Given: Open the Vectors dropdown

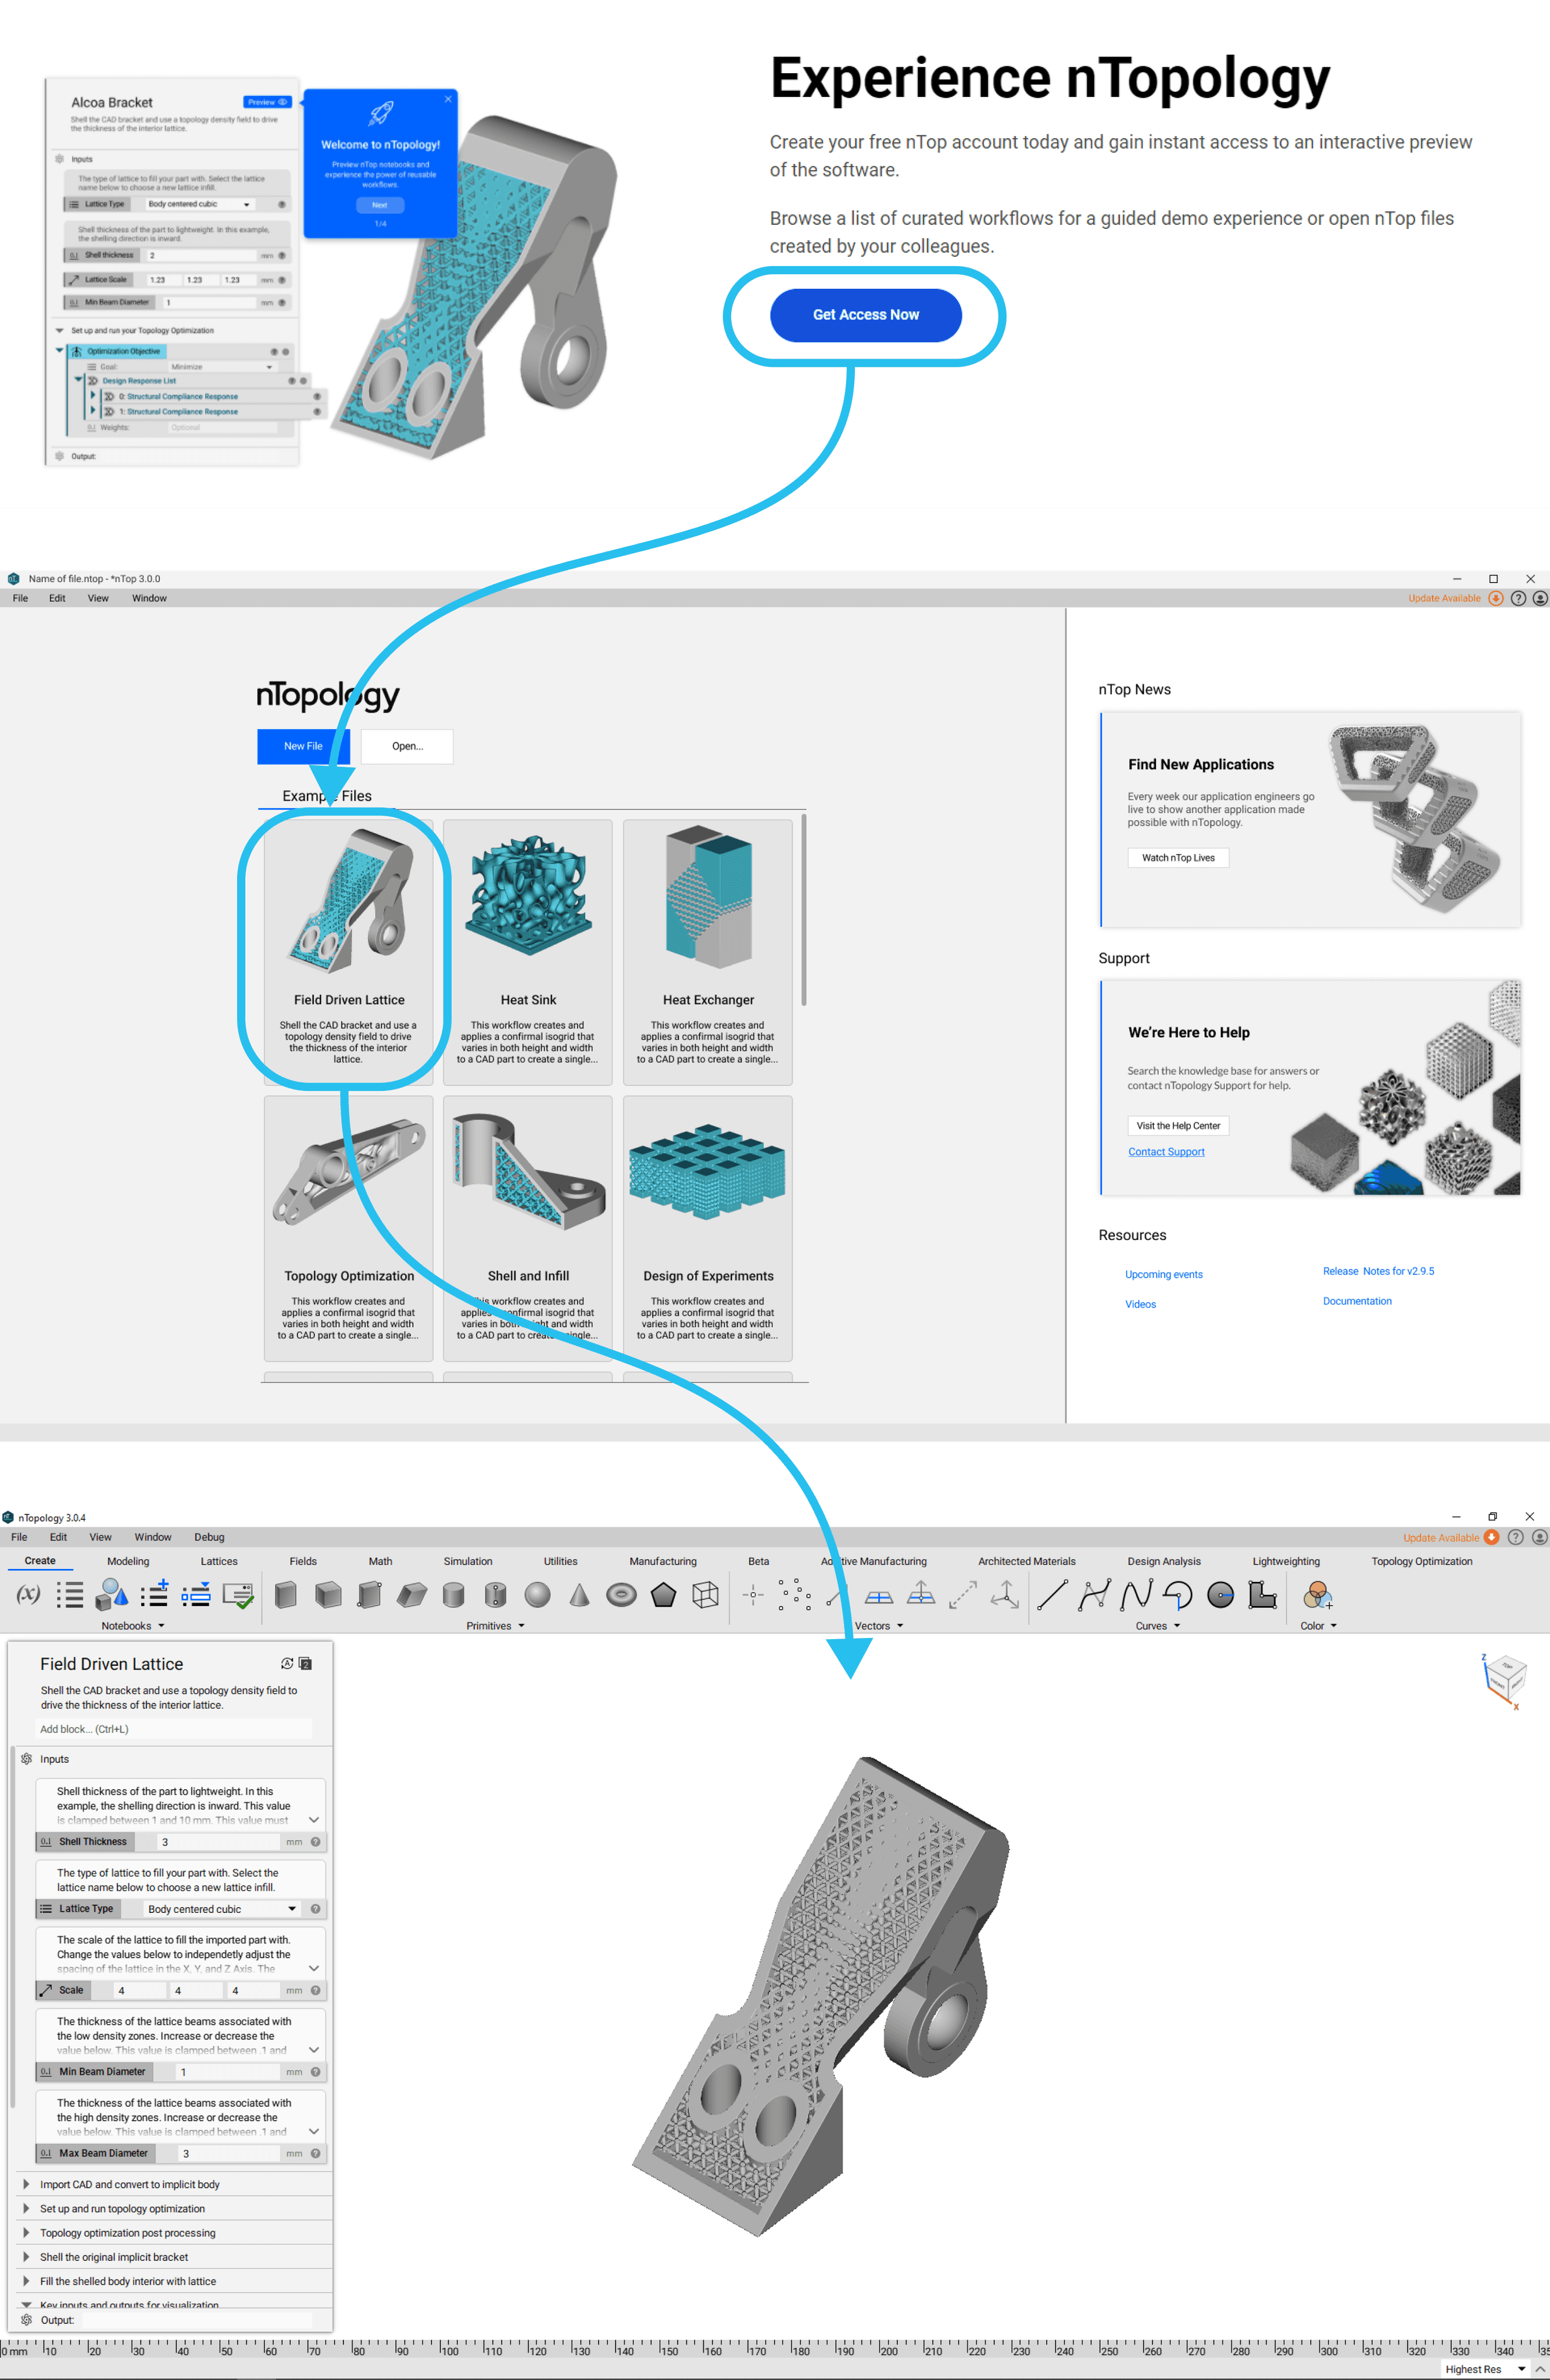Looking at the screenshot, I should (x=878, y=1625).
